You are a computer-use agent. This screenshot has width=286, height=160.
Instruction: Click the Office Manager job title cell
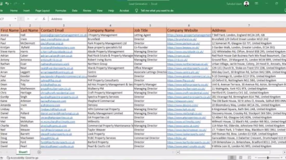(150, 68)
